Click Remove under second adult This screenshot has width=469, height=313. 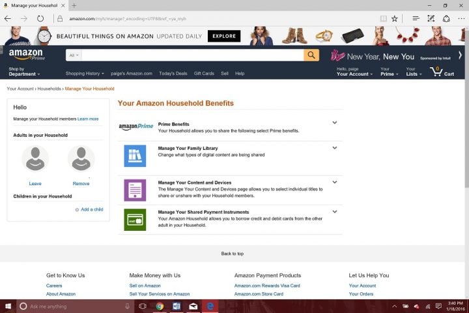(81, 184)
